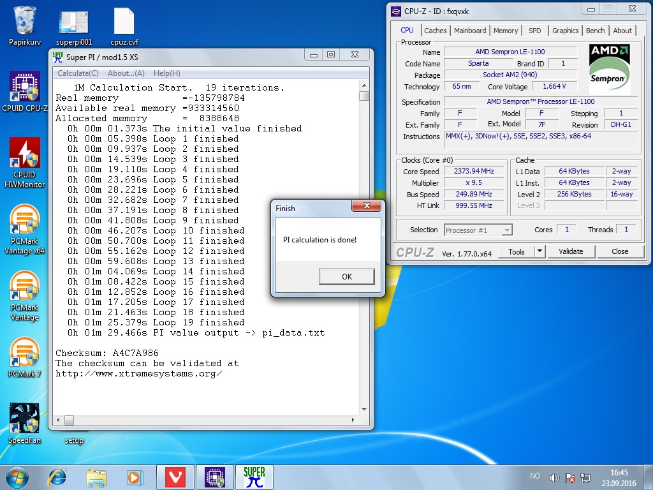This screenshot has height=490, width=653.
Task: Click the Core Voltage value 1.664 V
Action: tap(554, 86)
